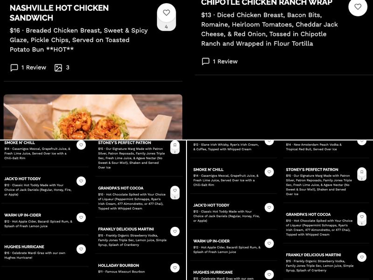Open the chicken wrap food photo

[93, 117]
